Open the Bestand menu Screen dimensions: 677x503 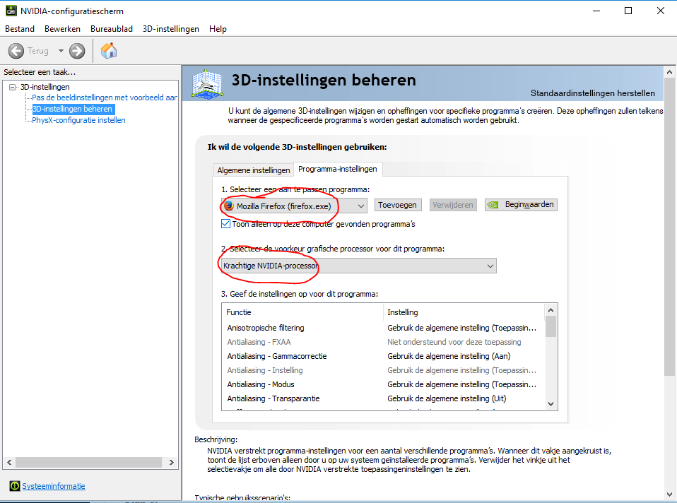point(20,29)
